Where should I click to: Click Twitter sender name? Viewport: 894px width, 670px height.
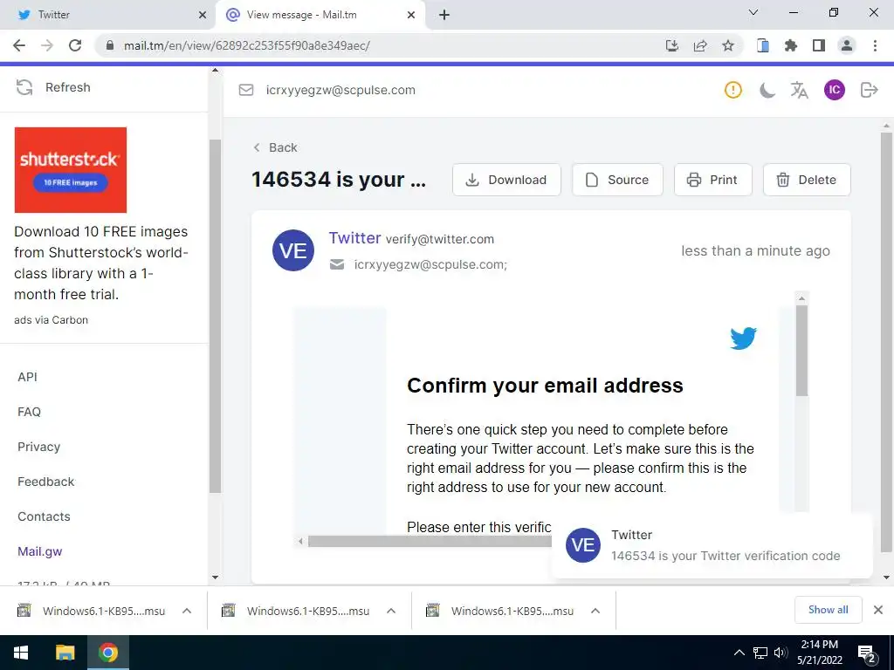(x=354, y=238)
